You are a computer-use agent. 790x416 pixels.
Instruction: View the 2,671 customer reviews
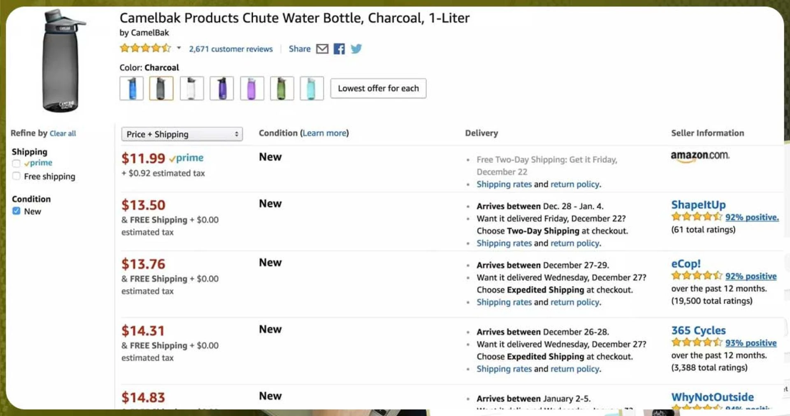pyautogui.click(x=230, y=49)
